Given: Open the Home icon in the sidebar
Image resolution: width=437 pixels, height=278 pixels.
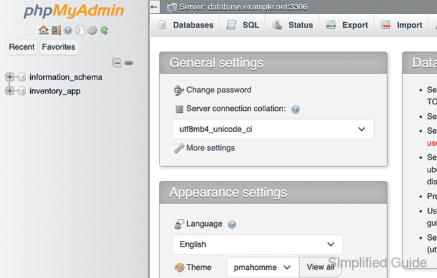Looking at the screenshot, I should (44, 30).
